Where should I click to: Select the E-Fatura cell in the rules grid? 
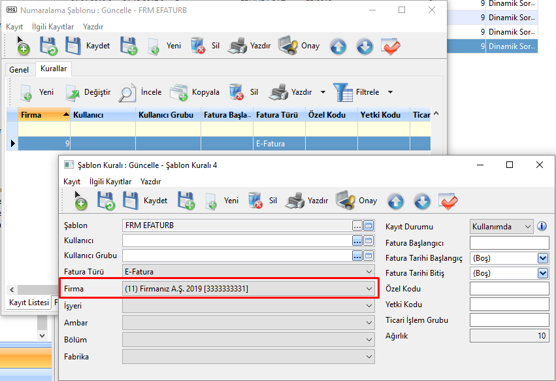pyautogui.click(x=279, y=144)
